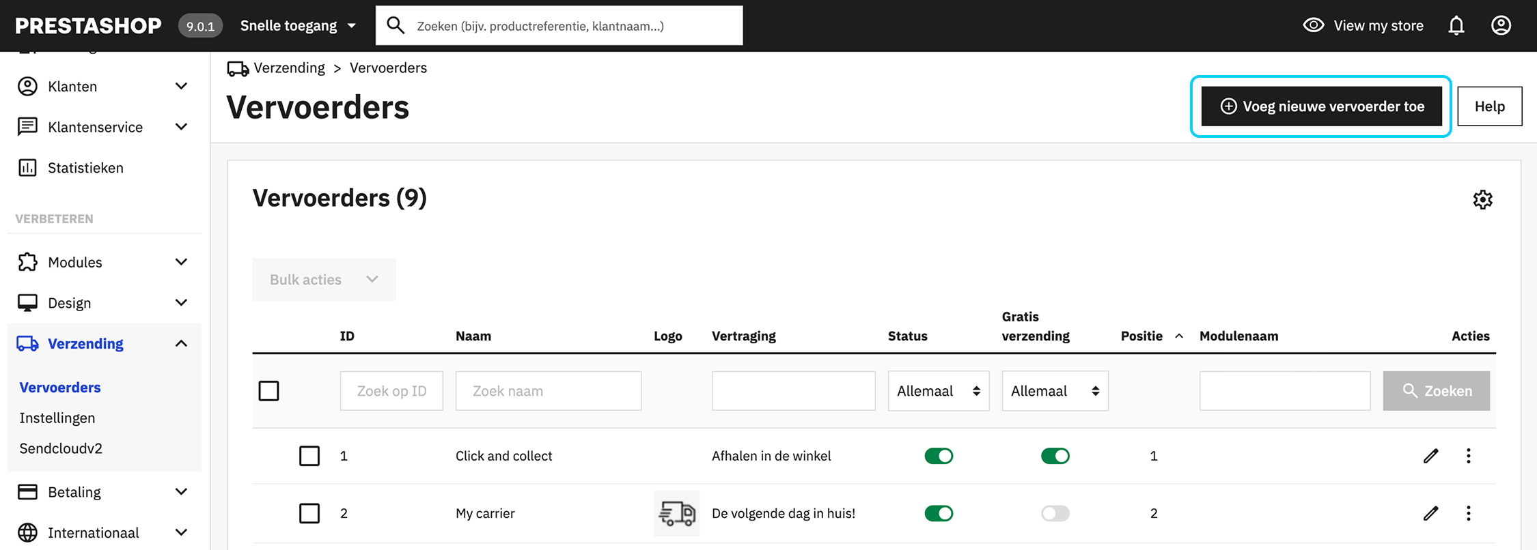Click the pencil edit icon for My carrier
The width and height of the screenshot is (1537, 550).
(x=1430, y=513)
